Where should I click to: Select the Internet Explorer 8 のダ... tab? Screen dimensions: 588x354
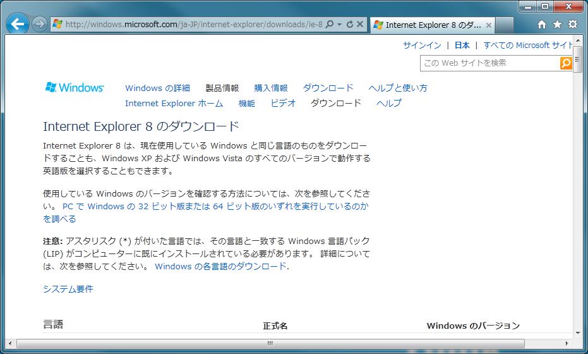pyautogui.click(x=433, y=25)
